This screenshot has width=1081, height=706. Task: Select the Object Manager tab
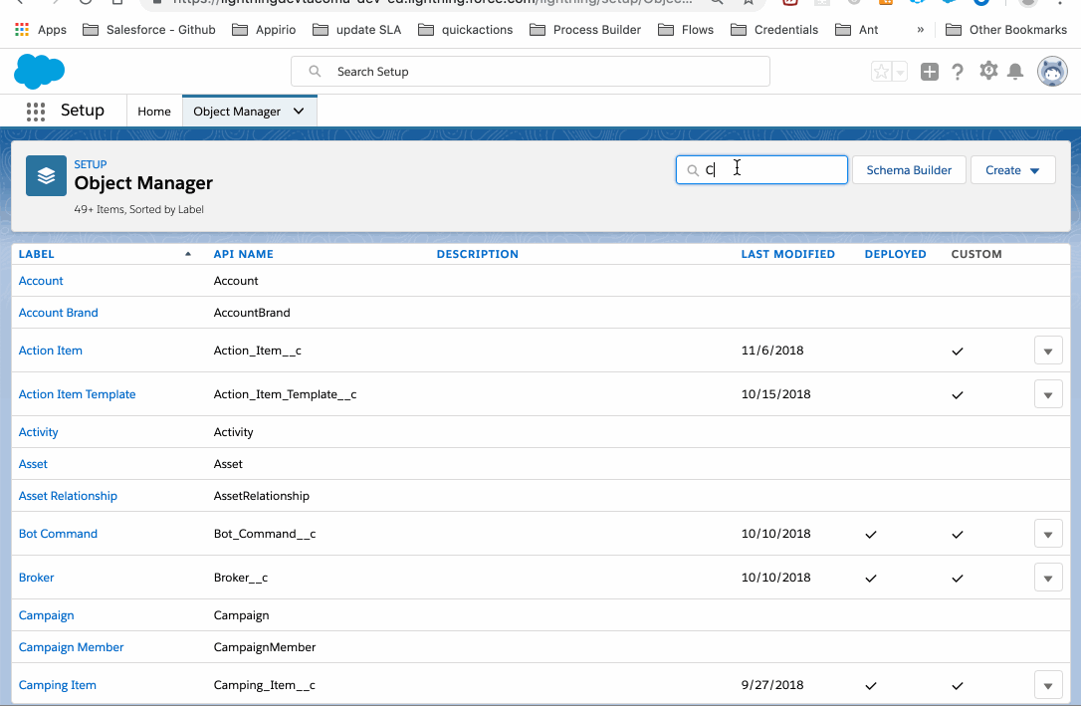(237, 111)
